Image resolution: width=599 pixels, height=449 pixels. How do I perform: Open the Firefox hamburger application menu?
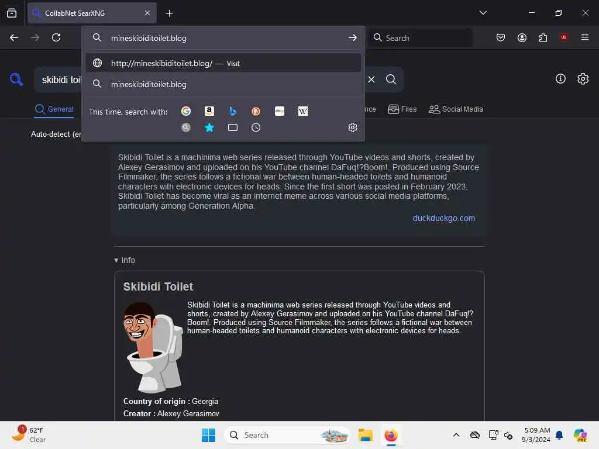585,37
